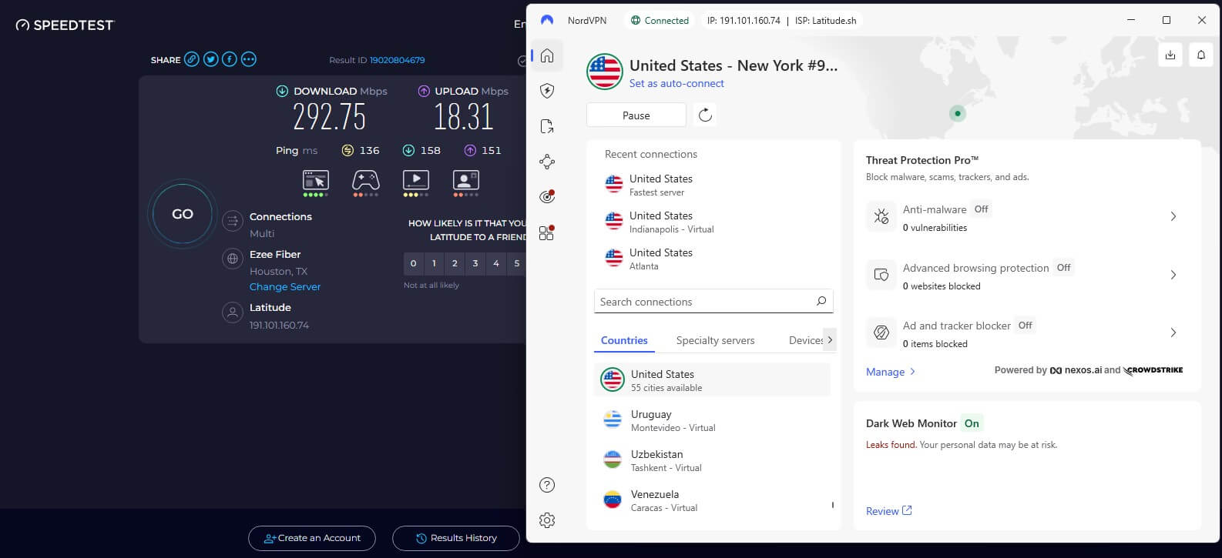The width and height of the screenshot is (1222, 558).
Task: Select United States 55 cities available
Action: (712, 380)
